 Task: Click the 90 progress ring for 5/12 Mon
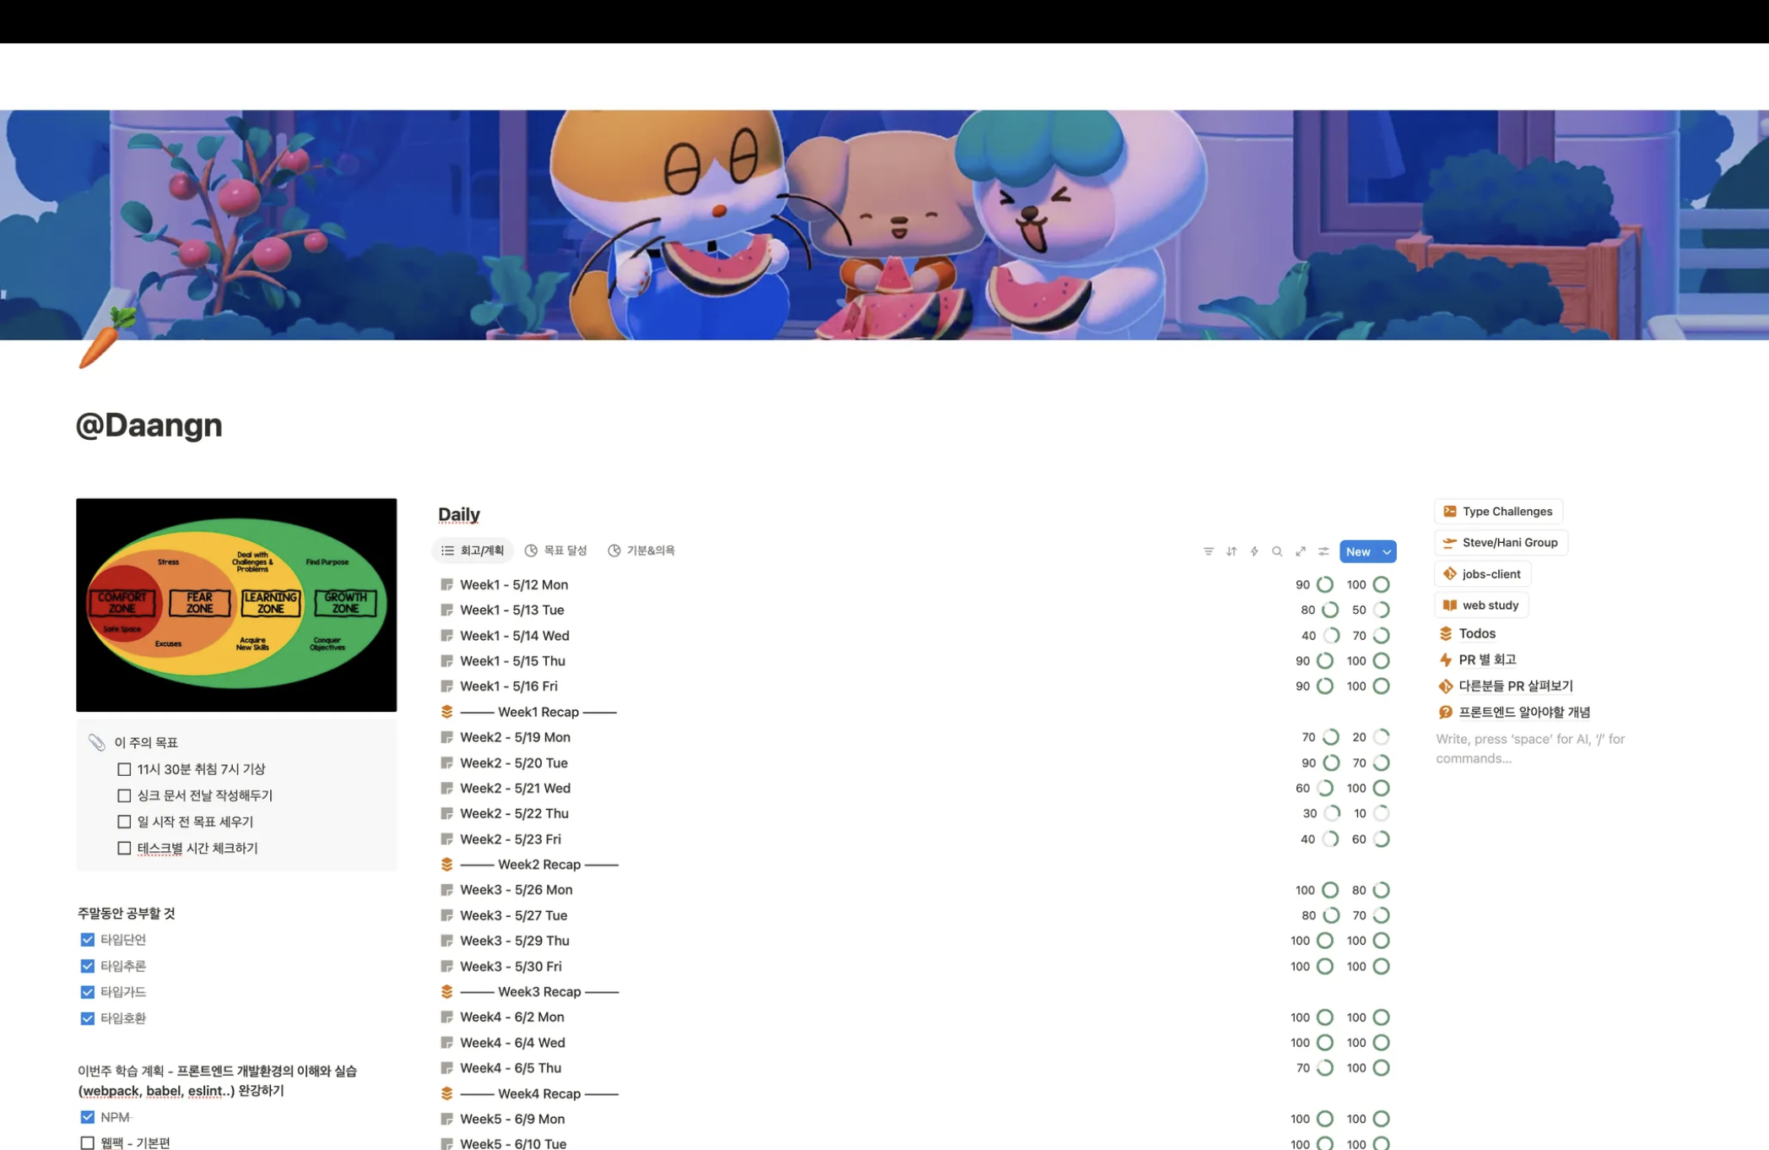(x=1325, y=584)
